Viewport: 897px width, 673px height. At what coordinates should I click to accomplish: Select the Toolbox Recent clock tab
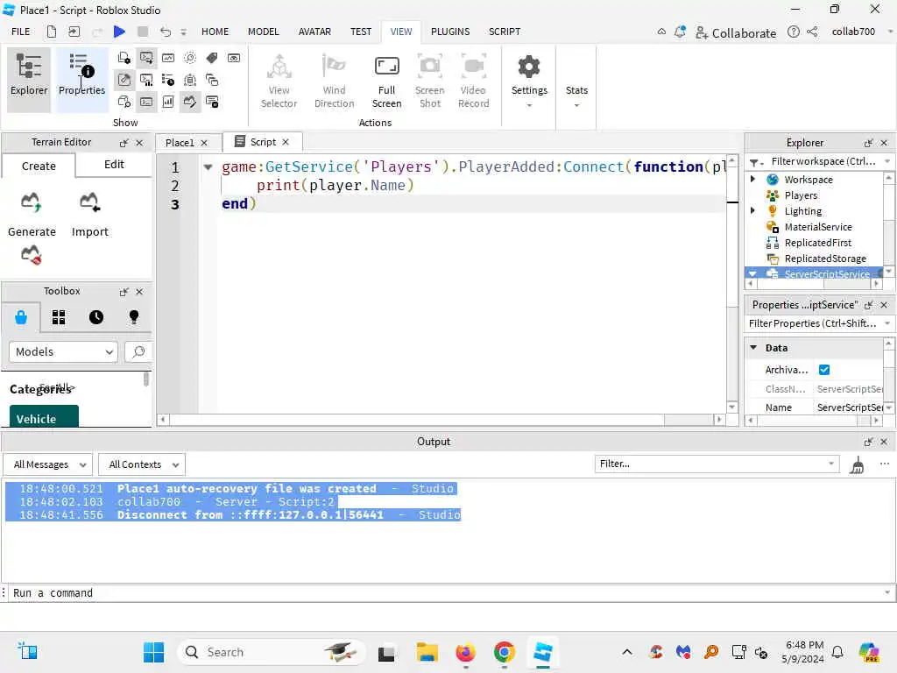pyautogui.click(x=96, y=317)
